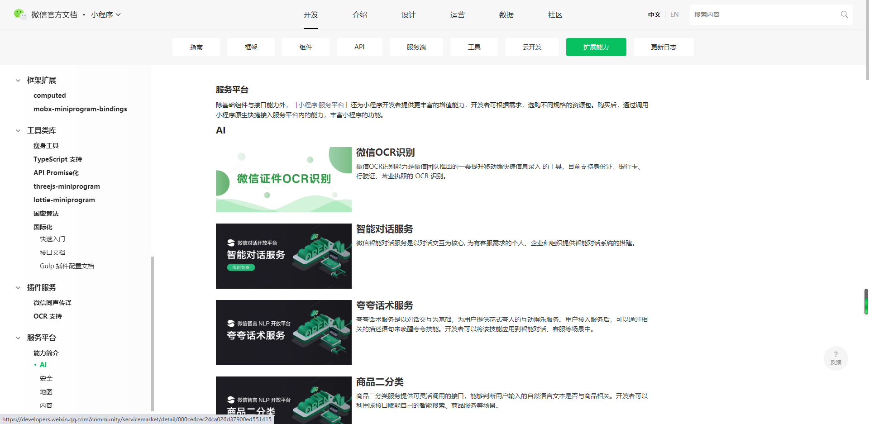Collapse the 插件服务 sidebar section

click(18, 288)
